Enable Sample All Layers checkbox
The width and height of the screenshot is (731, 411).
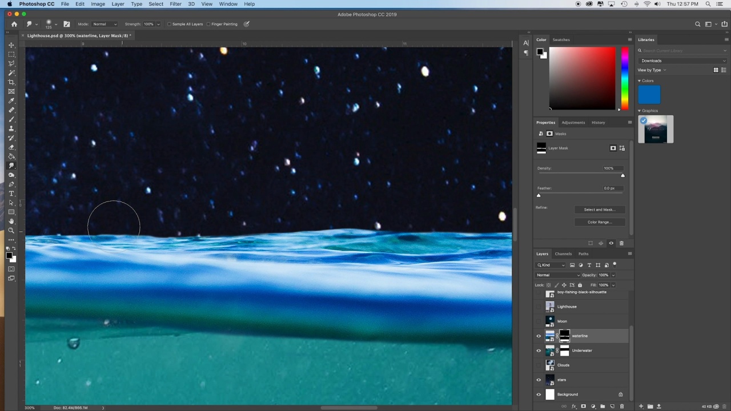170,24
